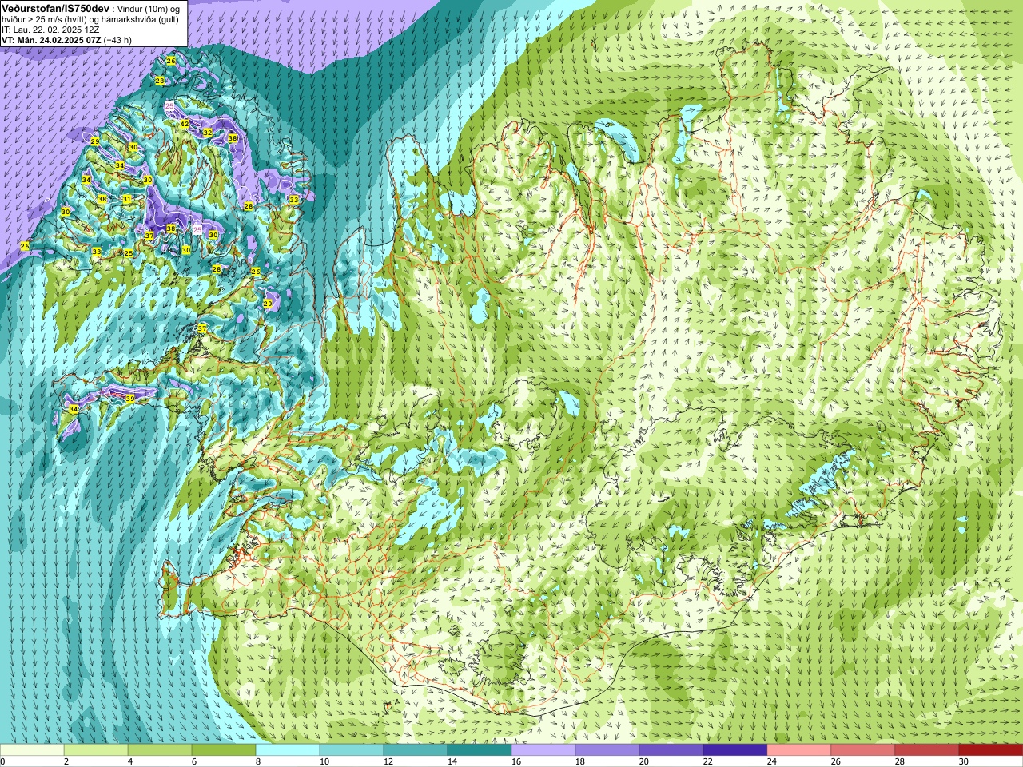Image resolution: width=1023 pixels, height=767 pixels.
Task: Click the legend scale tick label 18
Action: point(580,761)
